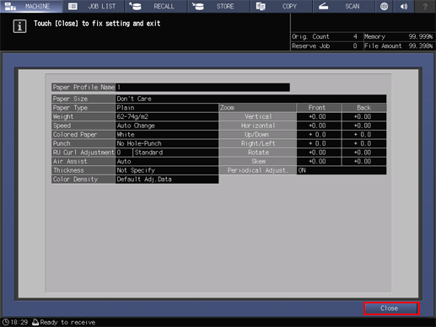The width and height of the screenshot is (436, 327).
Task: Click the Rotate Back value
Action: 364,153
